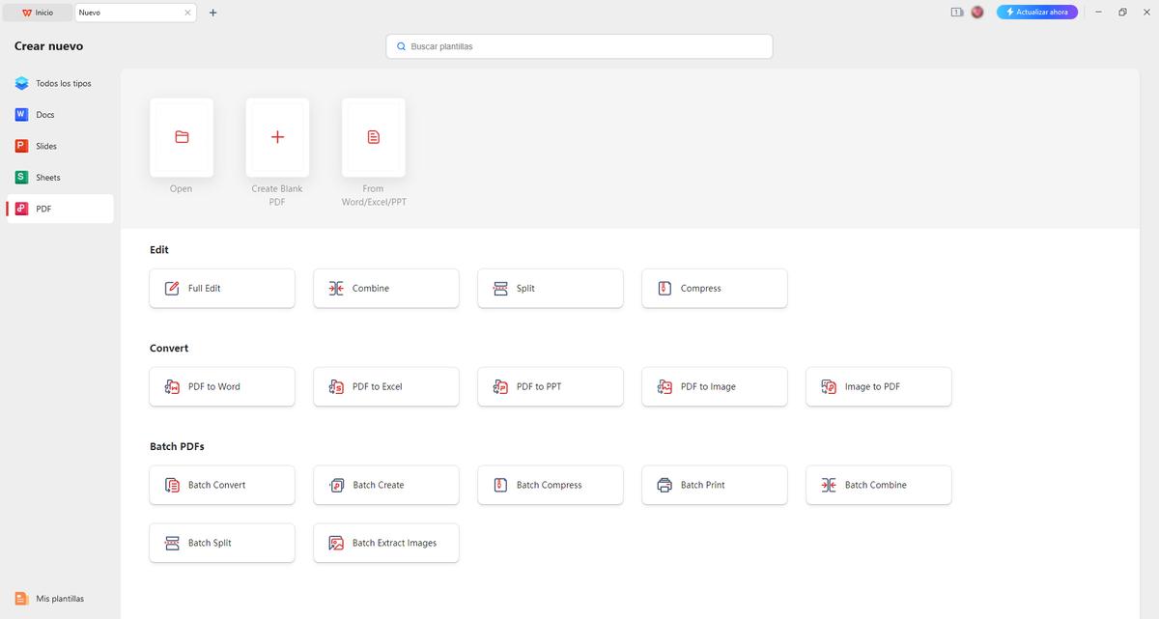1159x619 pixels.
Task: Open the Full Edit tool
Action: 222,289
